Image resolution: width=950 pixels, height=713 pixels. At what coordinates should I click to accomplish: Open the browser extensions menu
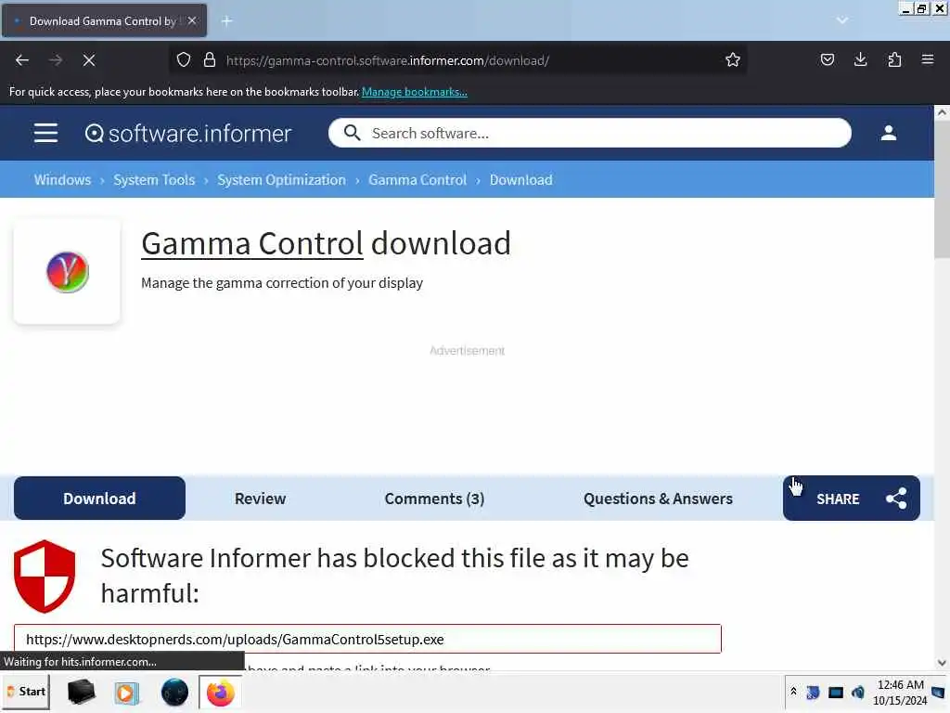tap(894, 59)
